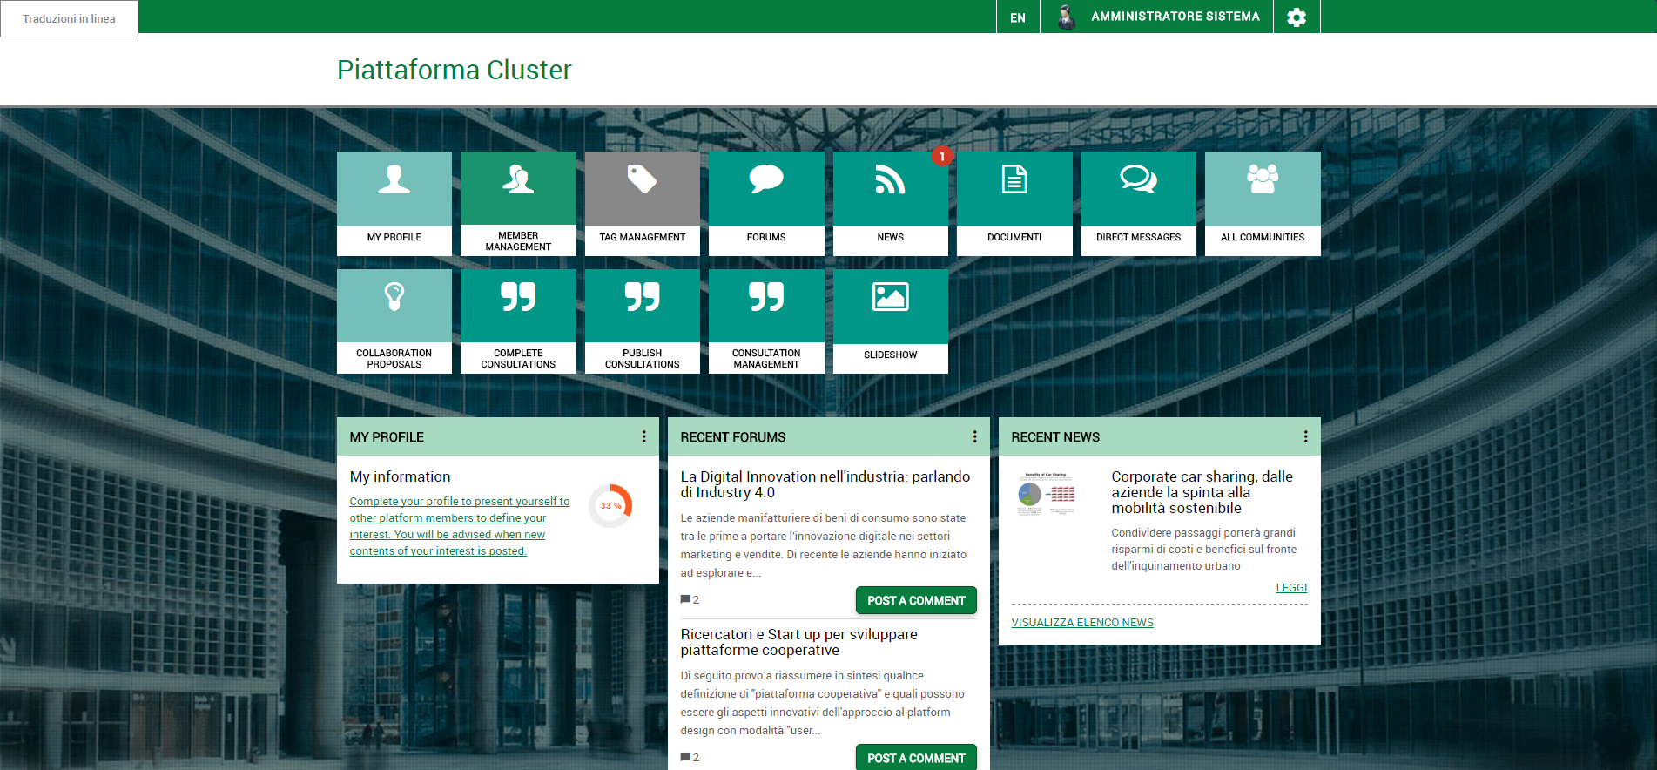Open the My Profile tile icon
Image resolution: width=1657 pixels, height=770 pixels.
click(394, 179)
